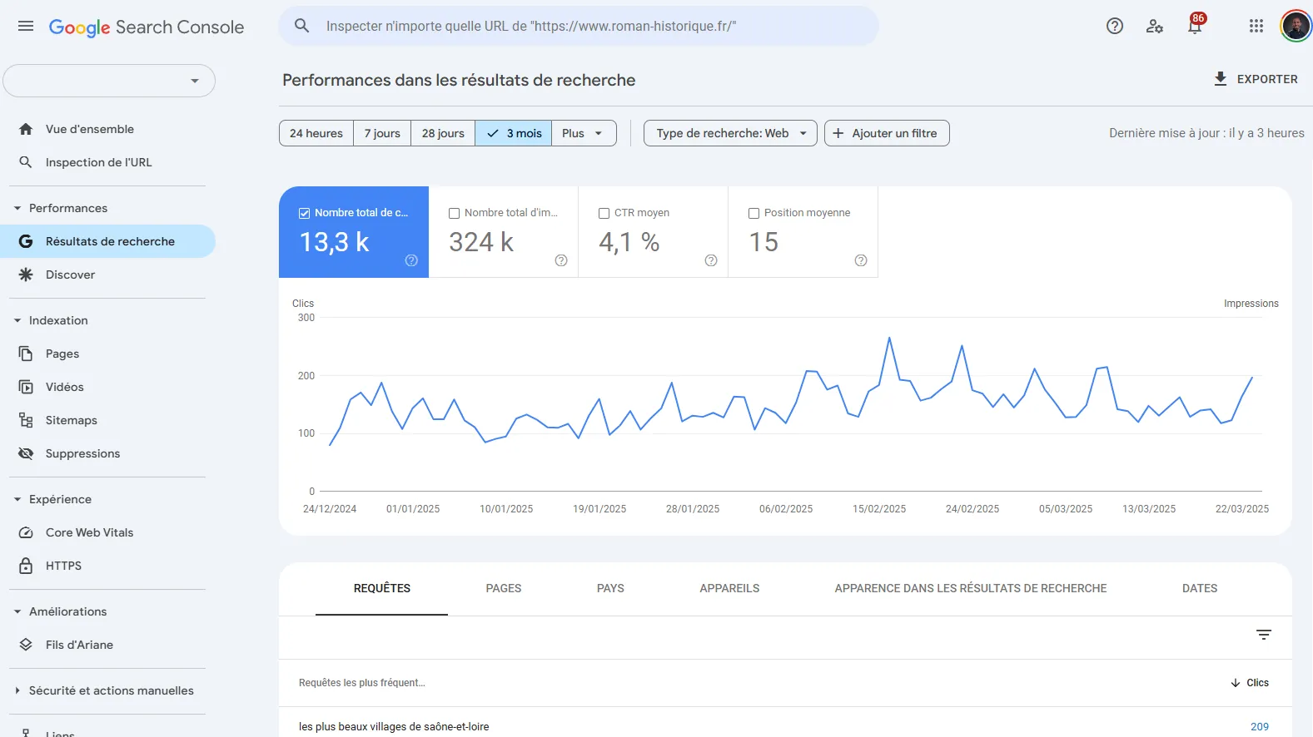Open the help question mark icon
Screen dimensions: 1313x737
1115,26
